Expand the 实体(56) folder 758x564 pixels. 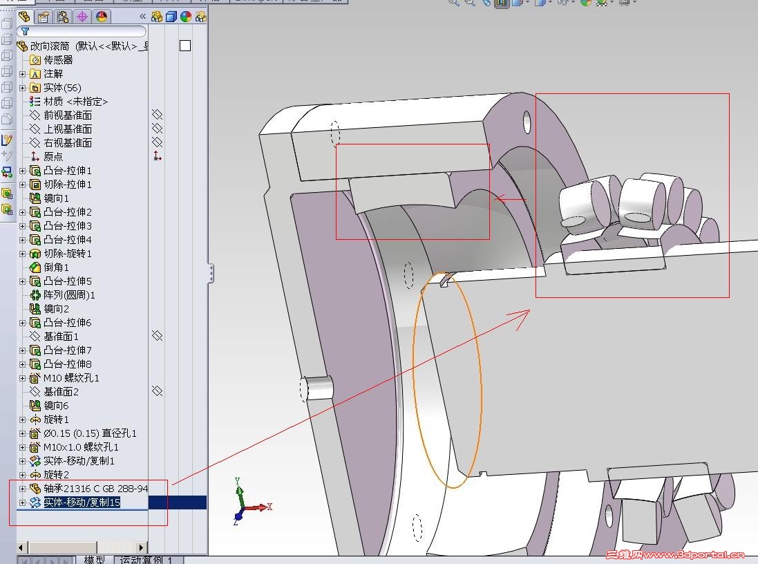point(23,88)
